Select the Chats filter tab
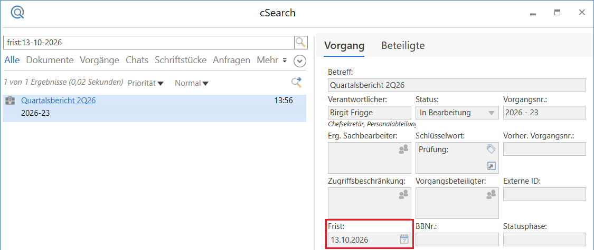This screenshot has height=250, width=594. [137, 60]
